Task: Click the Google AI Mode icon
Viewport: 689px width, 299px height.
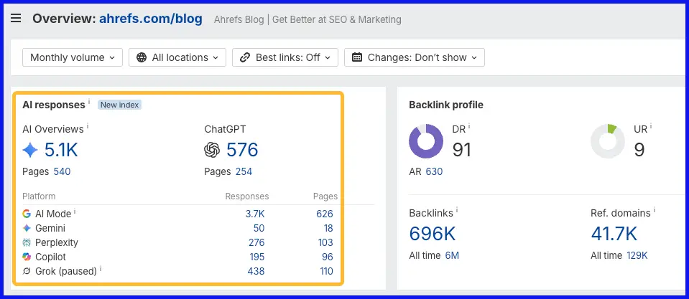Action: click(27, 214)
